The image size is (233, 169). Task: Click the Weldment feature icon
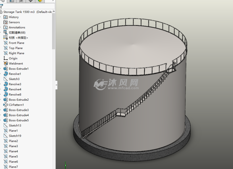click(x=6, y=64)
